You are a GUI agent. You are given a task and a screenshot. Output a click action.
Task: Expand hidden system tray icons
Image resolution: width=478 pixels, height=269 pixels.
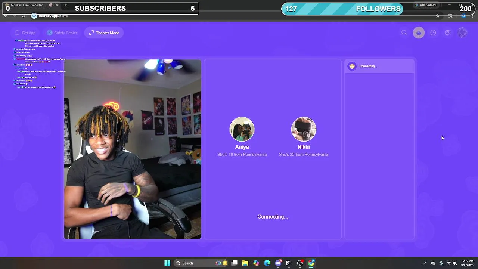425,263
